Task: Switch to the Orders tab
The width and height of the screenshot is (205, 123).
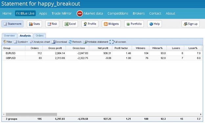Action: (x=40, y=35)
